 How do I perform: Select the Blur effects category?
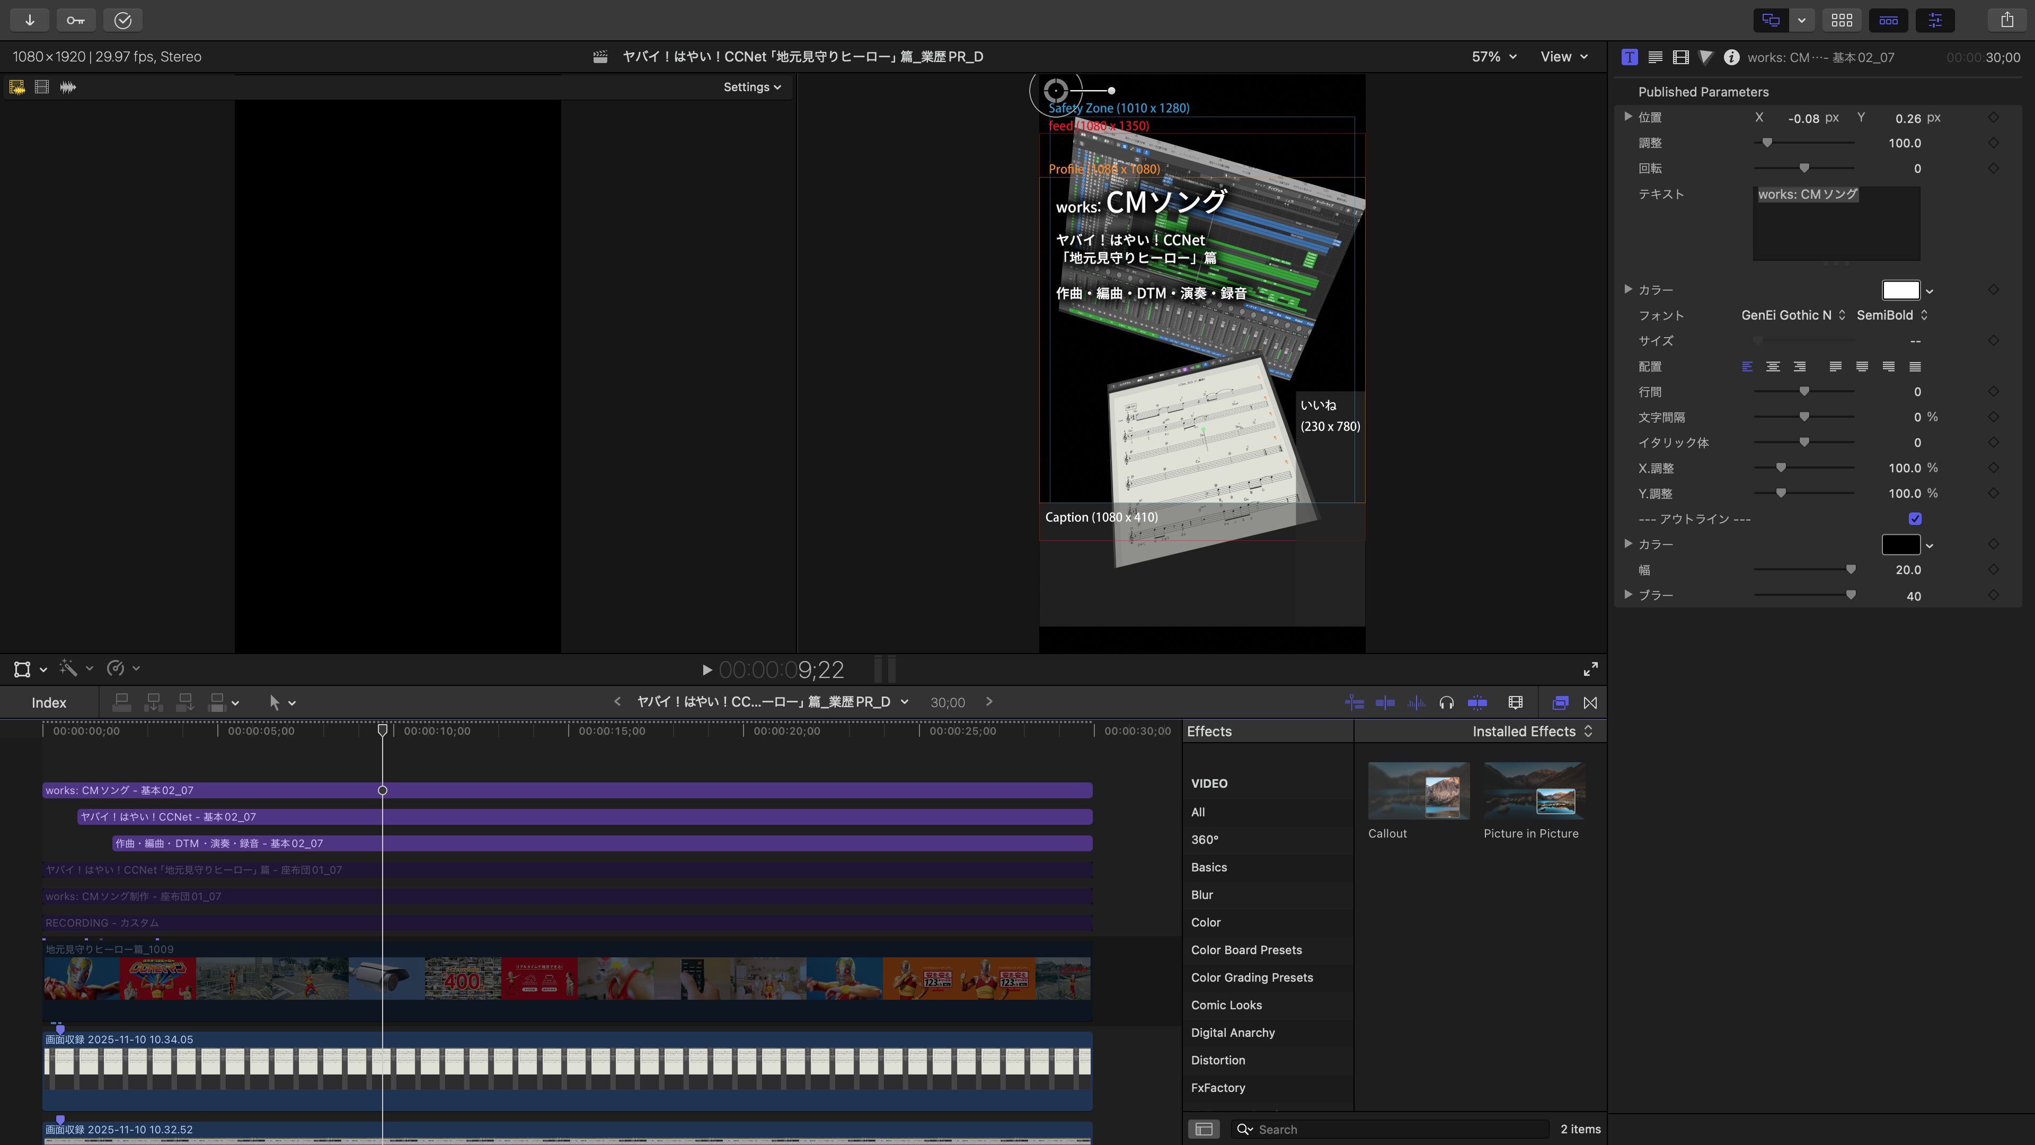pyautogui.click(x=1201, y=894)
